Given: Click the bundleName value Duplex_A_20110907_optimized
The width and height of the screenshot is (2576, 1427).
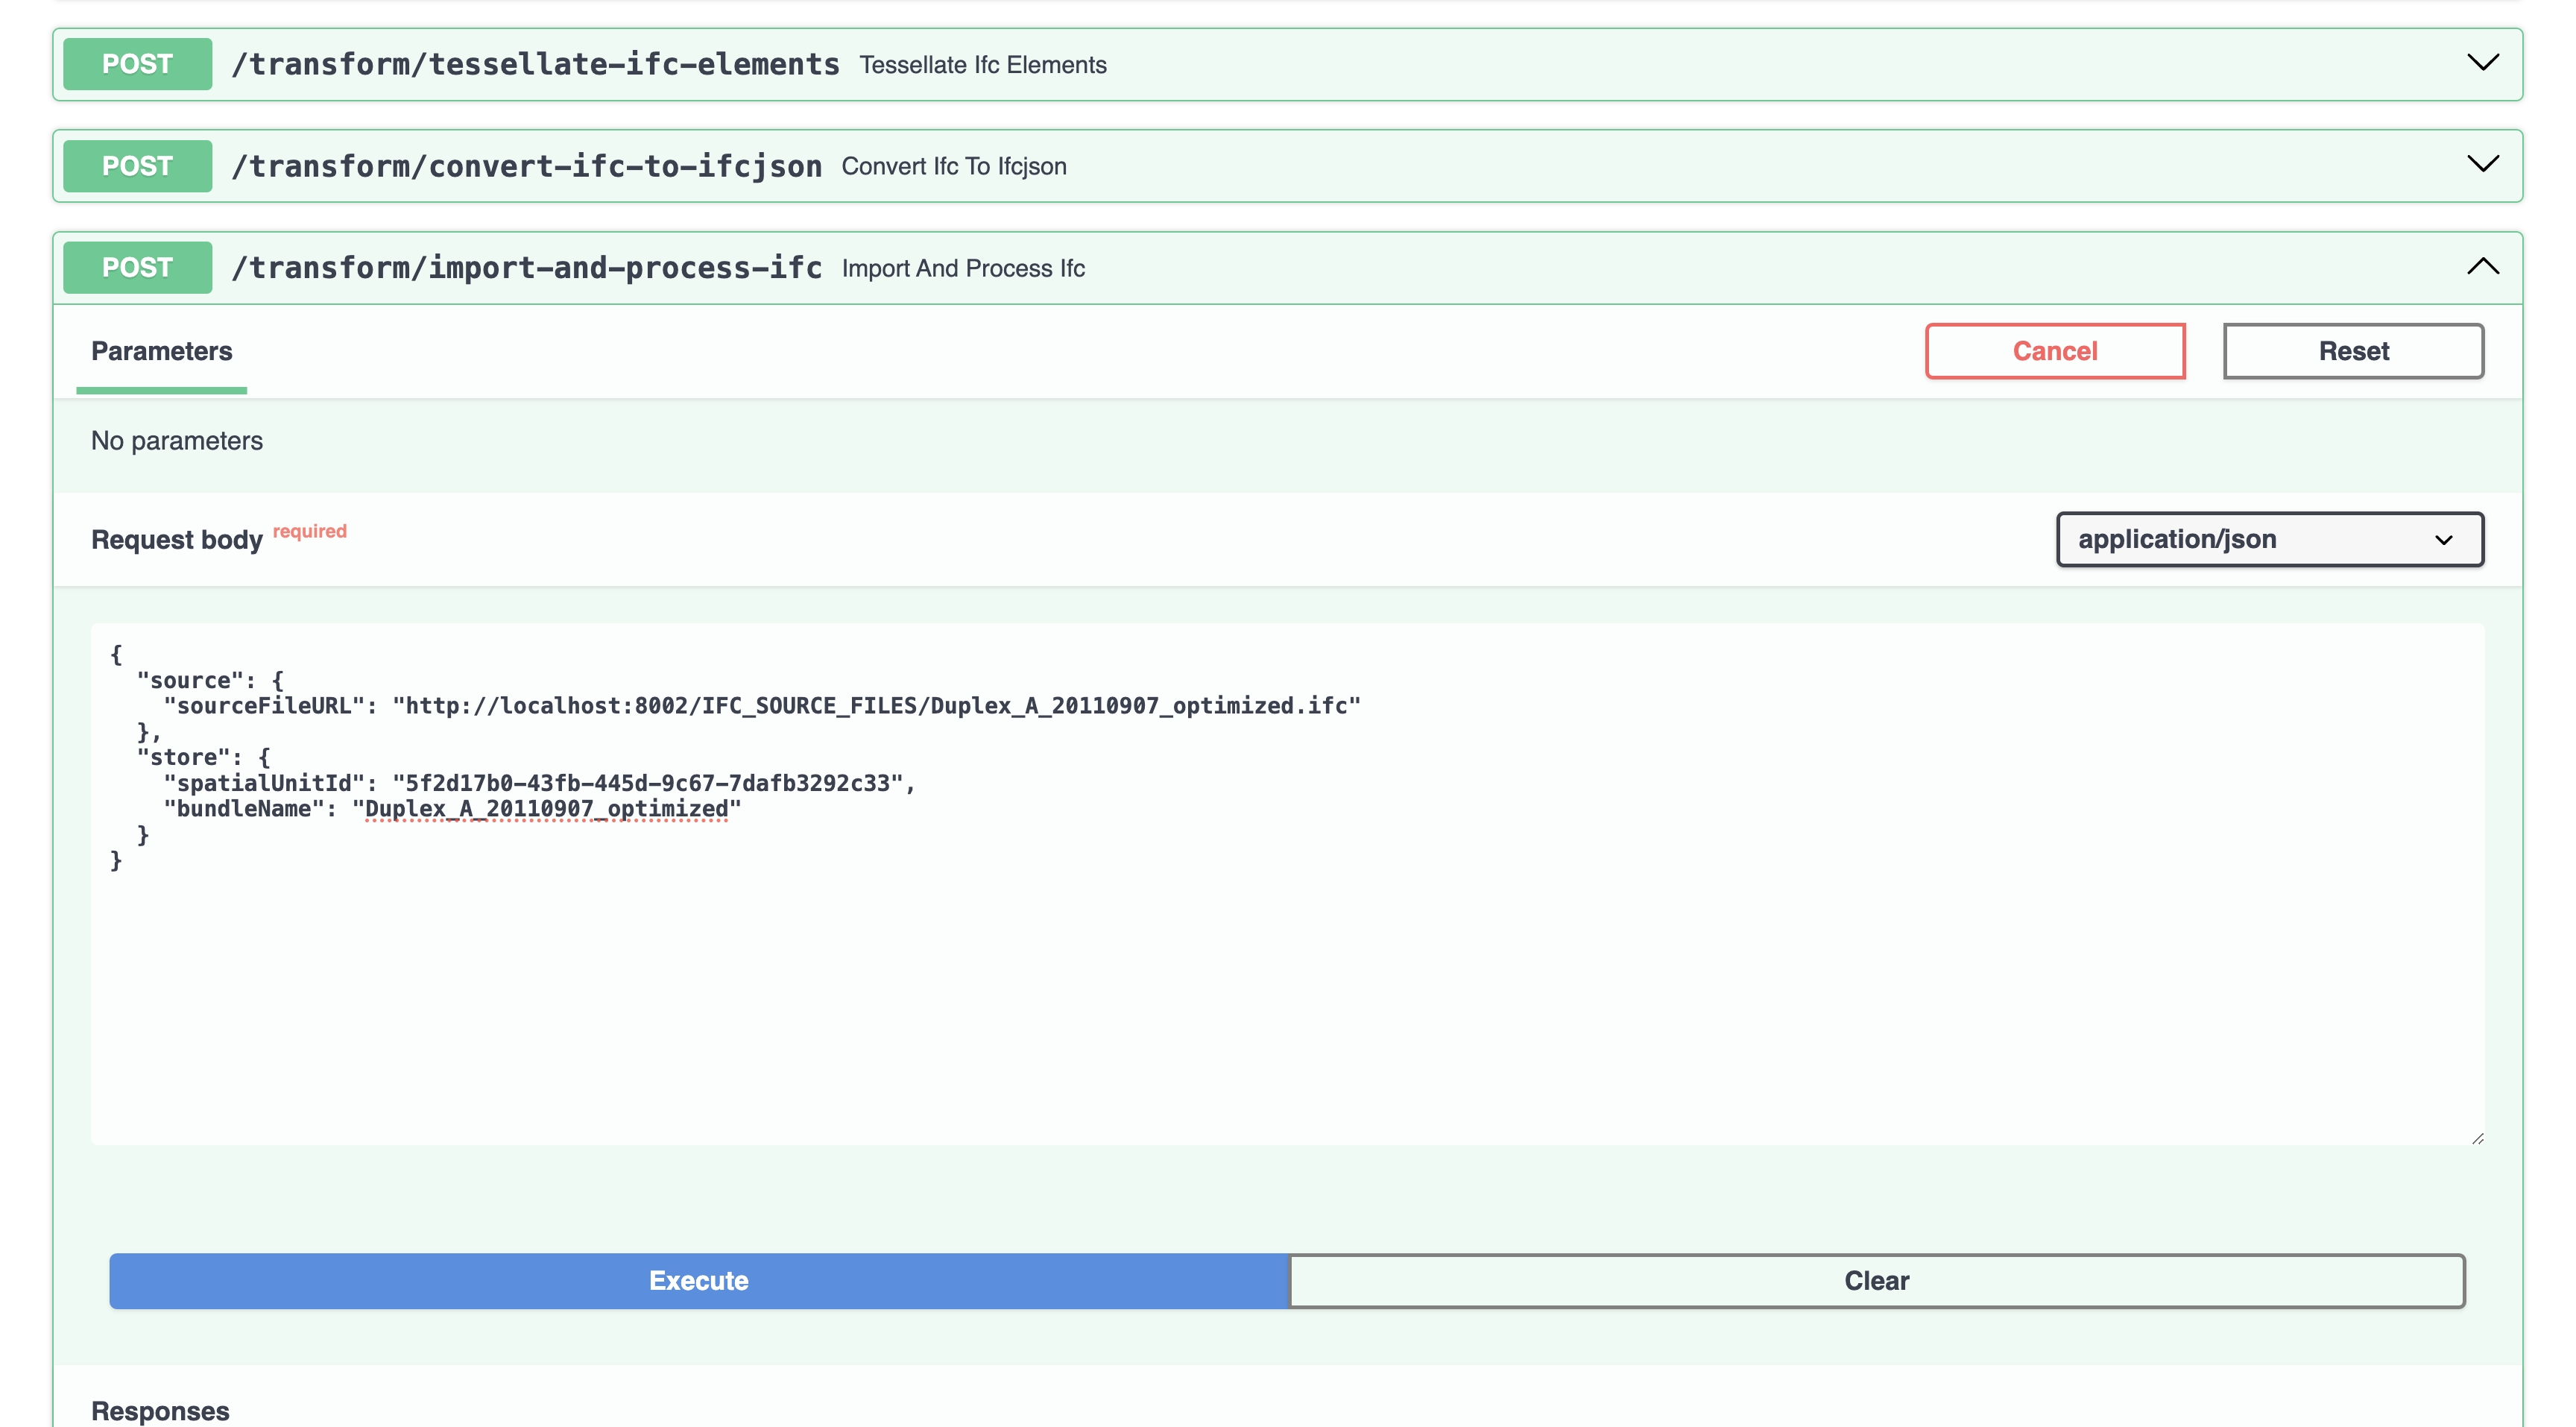Looking at the screenshot, I should [547, 809].
